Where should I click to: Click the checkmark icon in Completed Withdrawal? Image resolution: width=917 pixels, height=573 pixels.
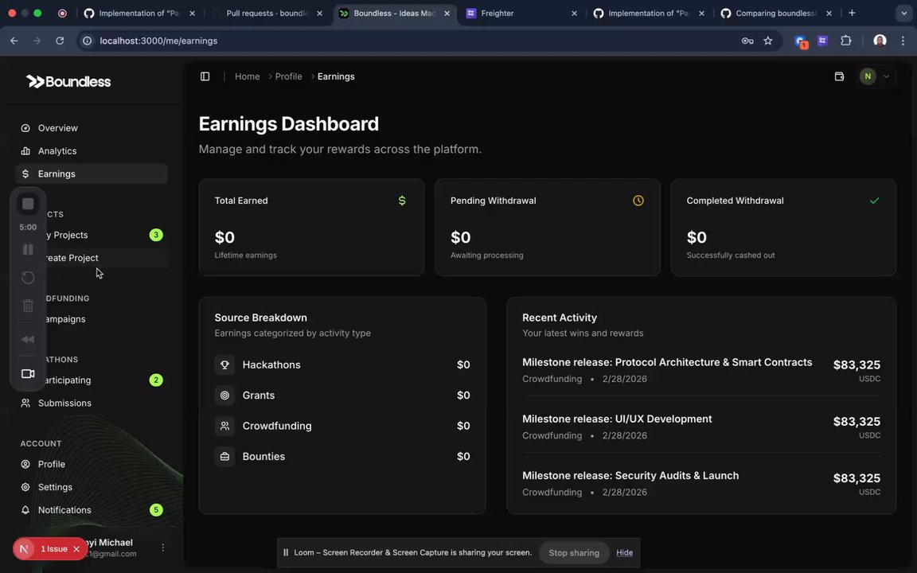[874, 201]
